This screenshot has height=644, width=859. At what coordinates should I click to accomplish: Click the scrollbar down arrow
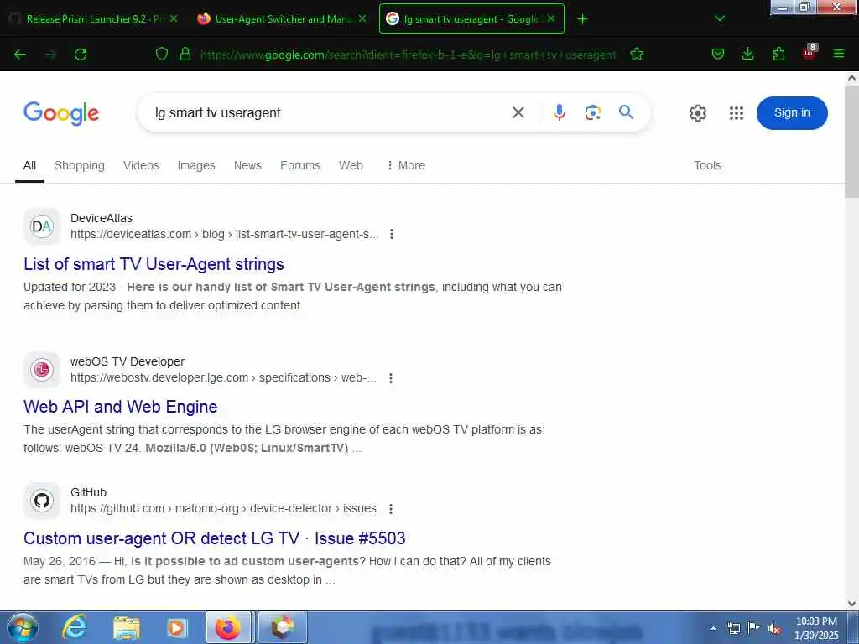point(851,604)
